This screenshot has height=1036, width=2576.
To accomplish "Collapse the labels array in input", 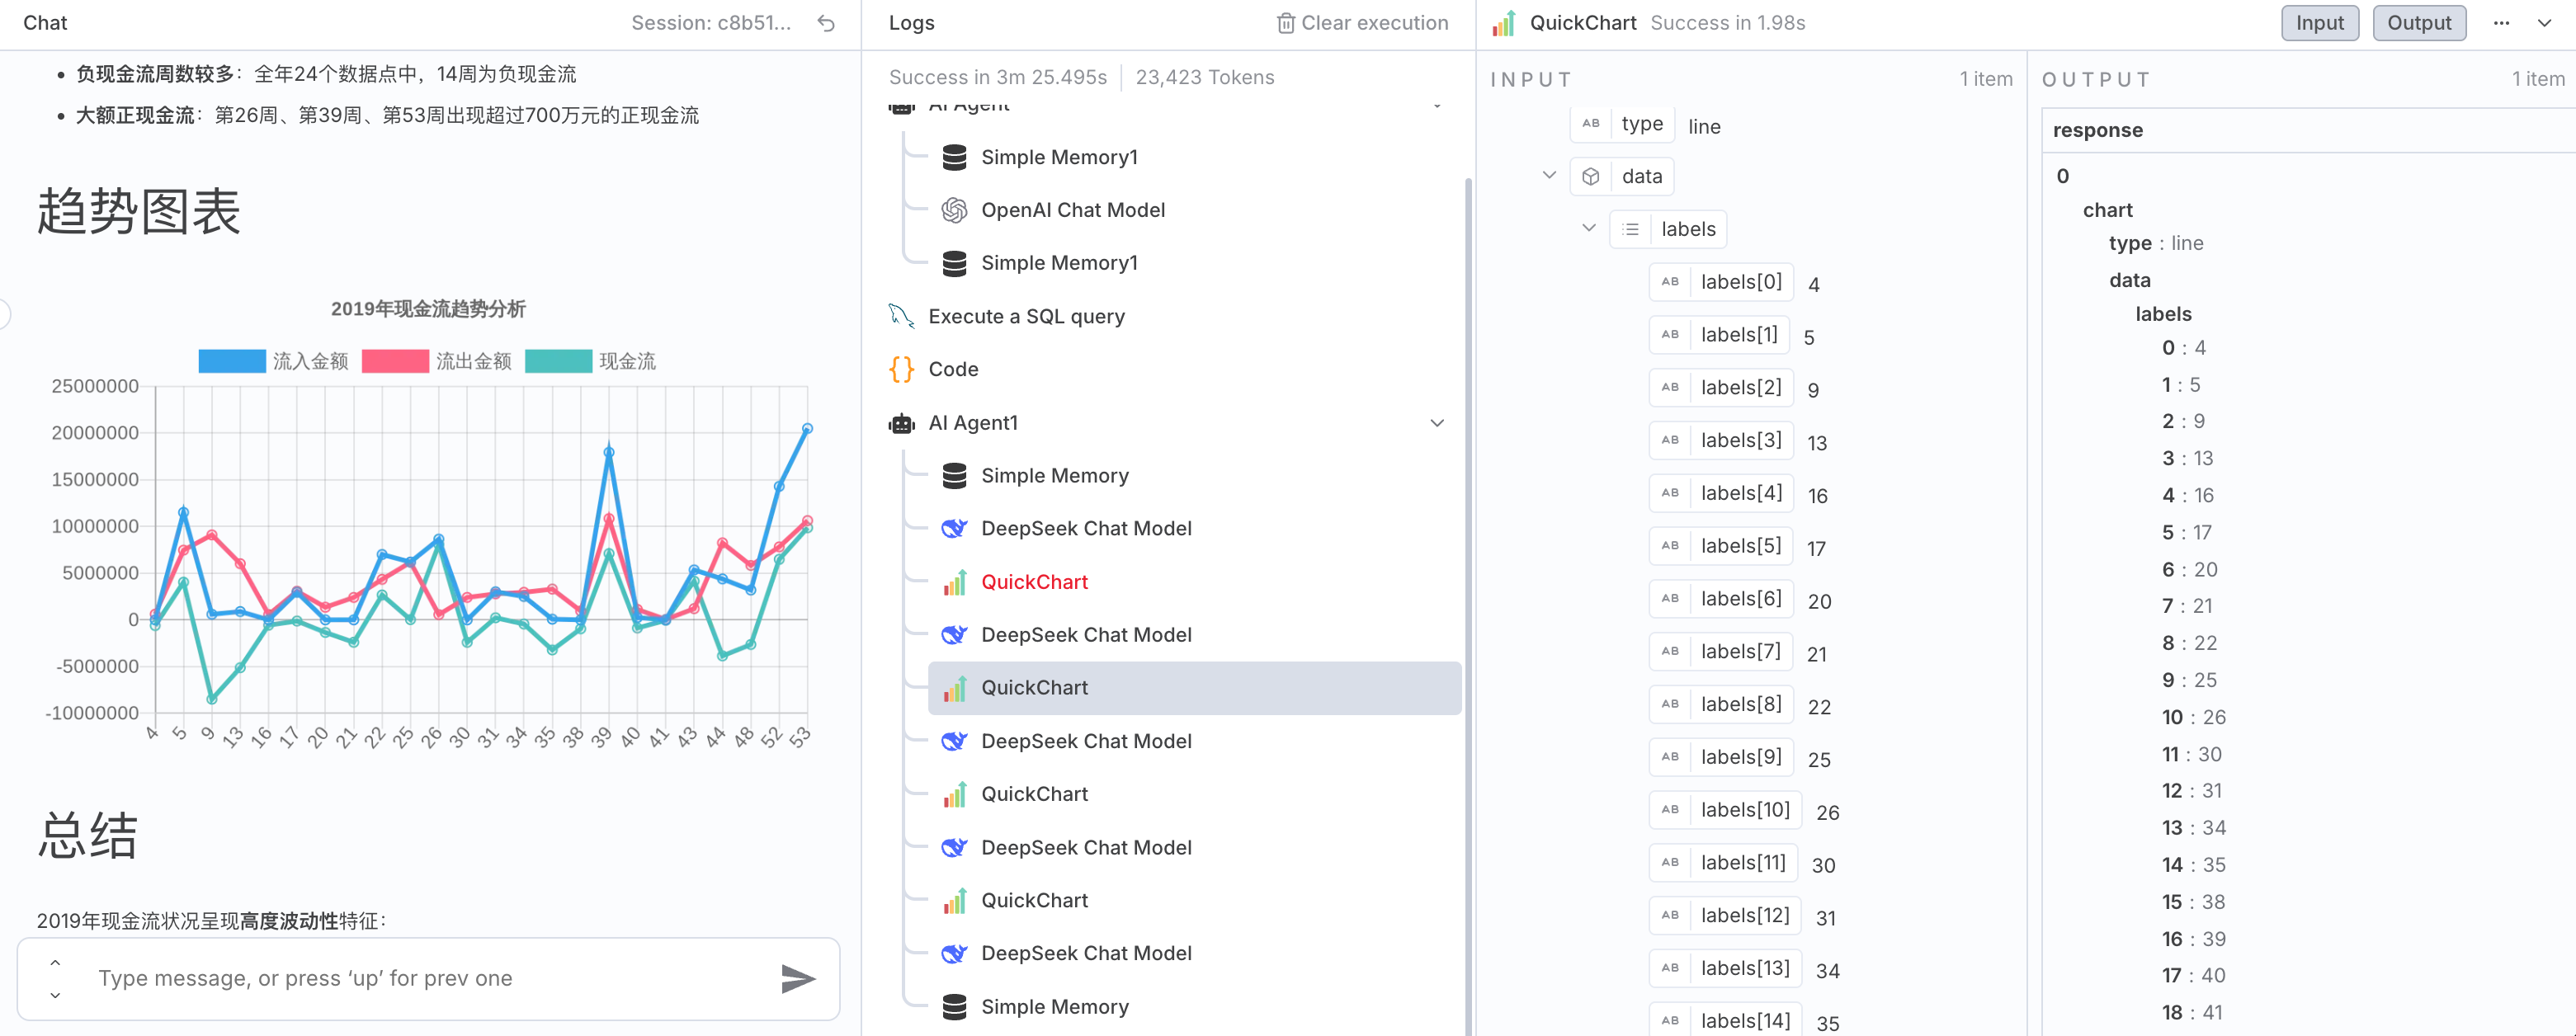I will tap(1589, 228).
